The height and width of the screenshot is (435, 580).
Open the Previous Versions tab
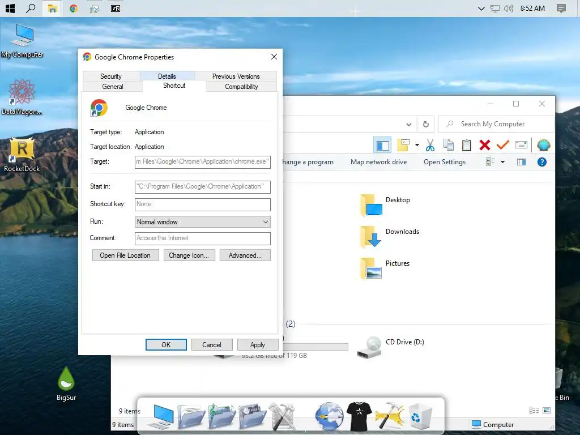tap(236, 76)
